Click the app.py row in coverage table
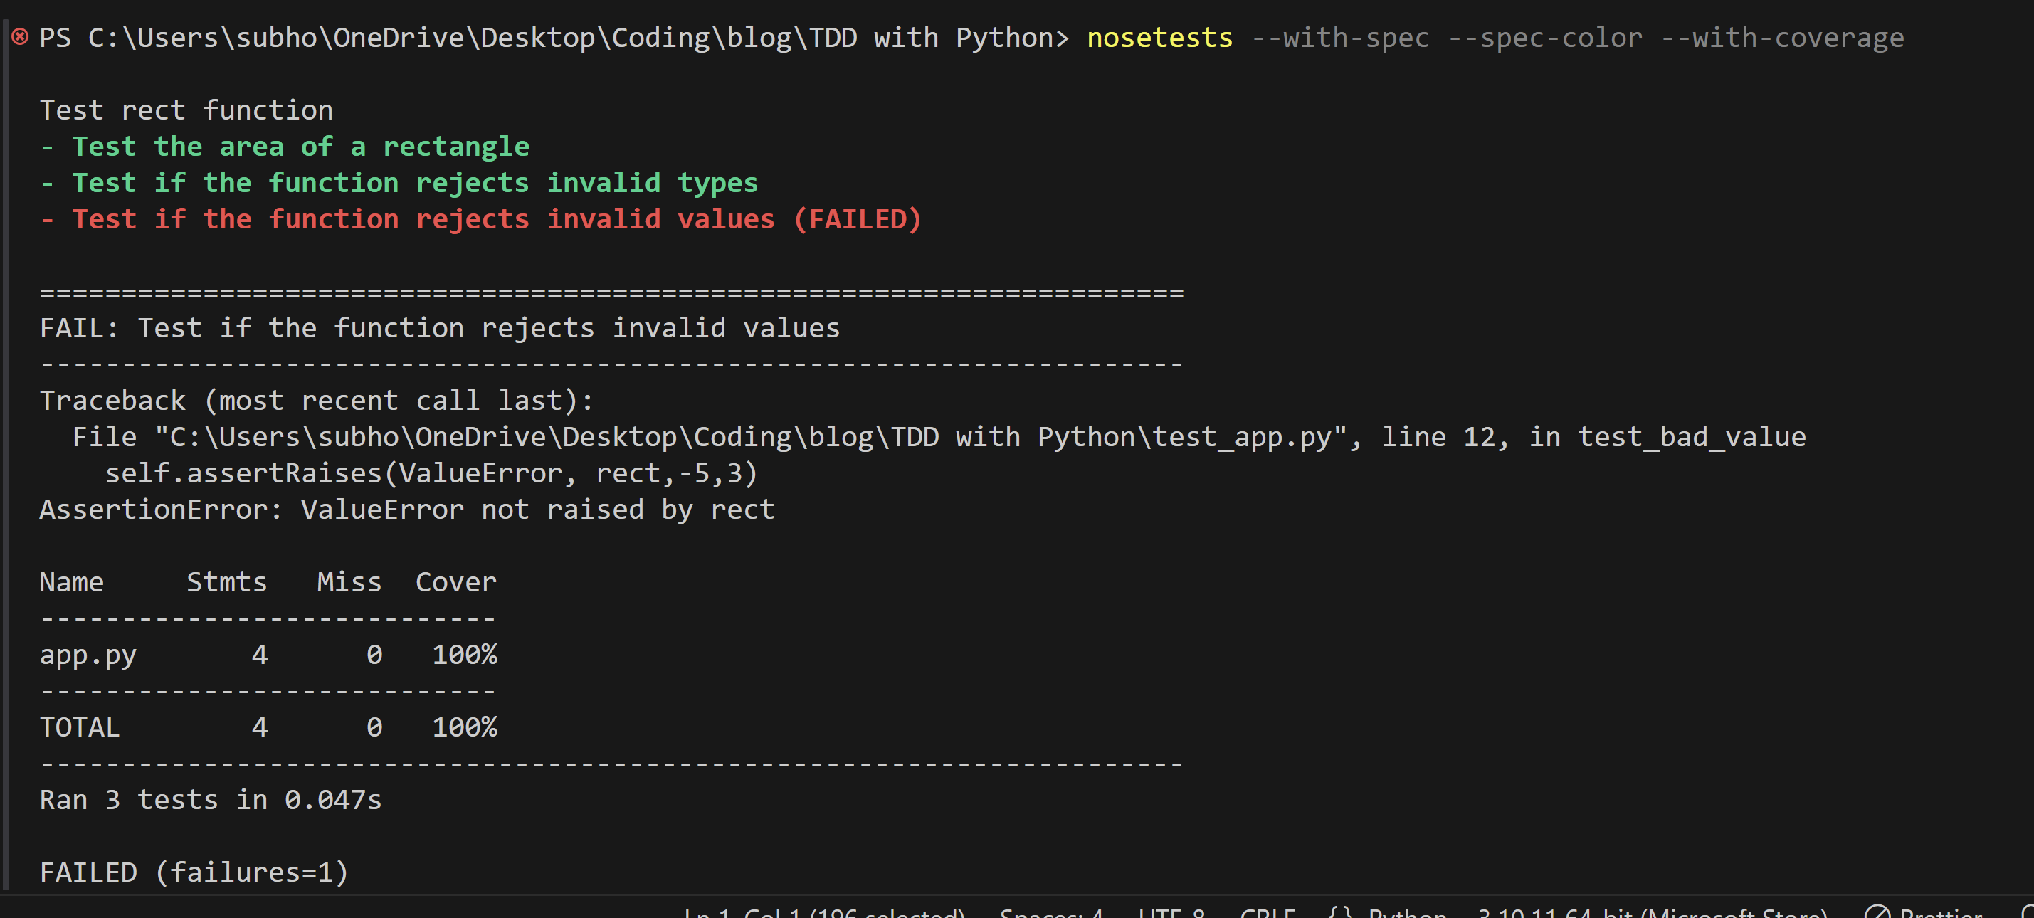 (268, 655)
